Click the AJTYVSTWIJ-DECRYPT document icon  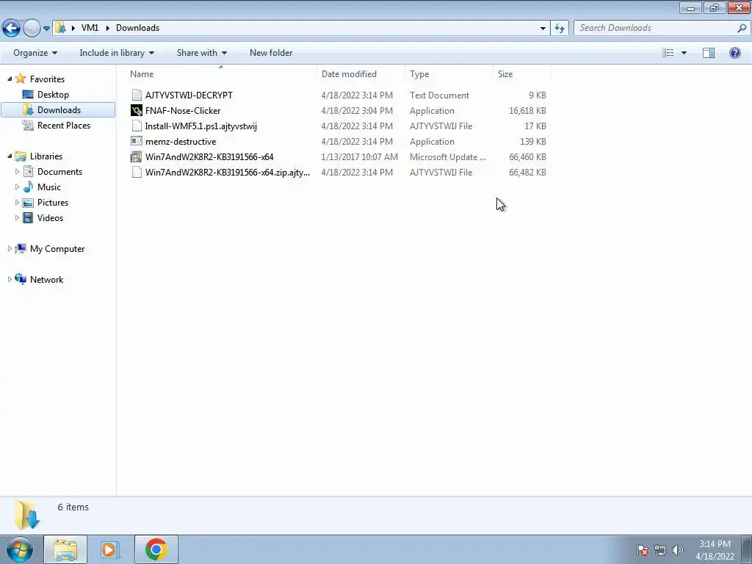point(137,95)
